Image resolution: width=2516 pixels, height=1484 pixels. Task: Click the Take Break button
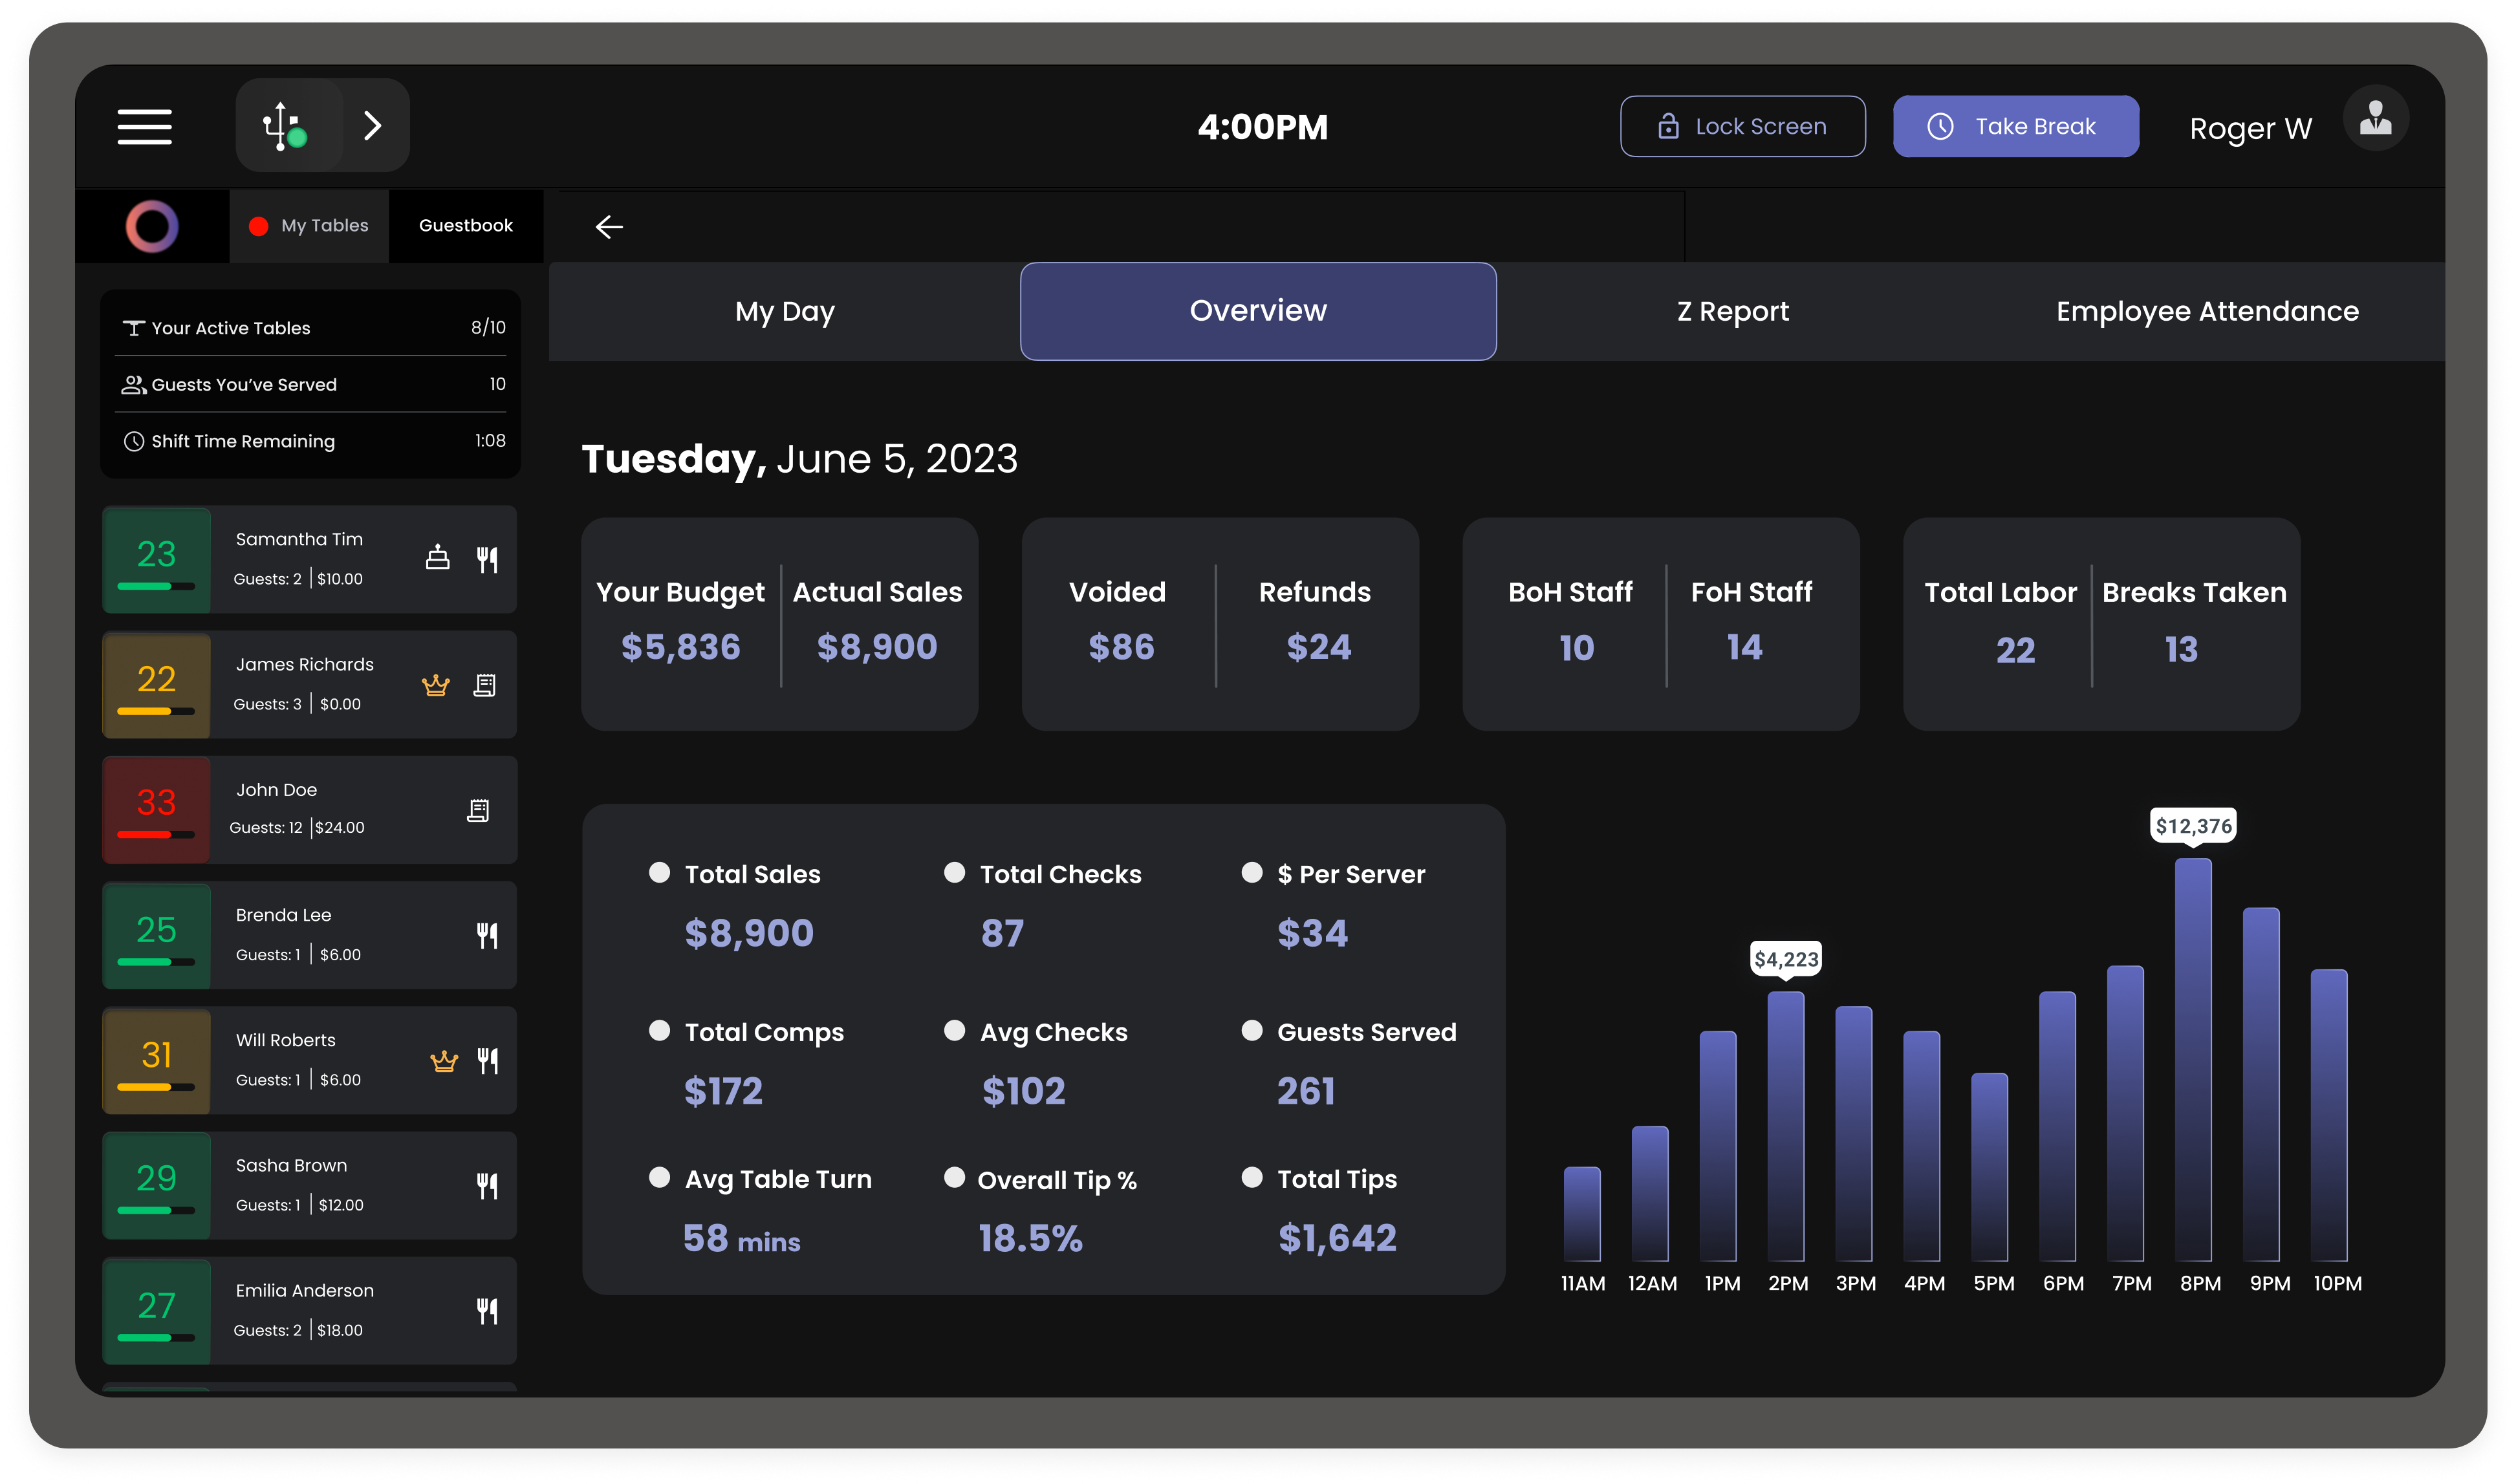(x=2015, y=126)
